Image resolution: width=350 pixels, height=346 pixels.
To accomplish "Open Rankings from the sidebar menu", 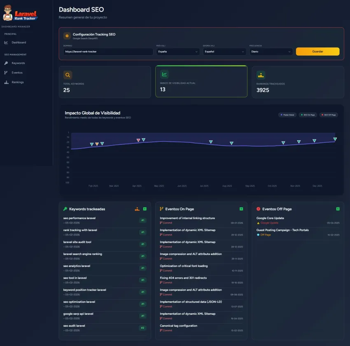I will click(18, 82).
